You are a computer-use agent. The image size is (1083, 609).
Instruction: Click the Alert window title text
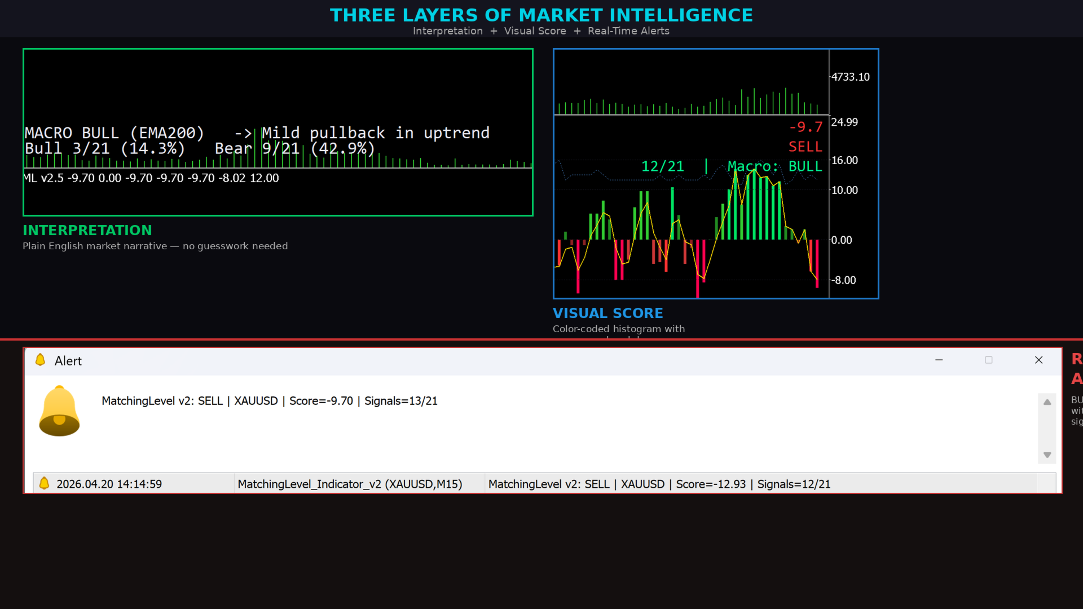pos(68,361)
